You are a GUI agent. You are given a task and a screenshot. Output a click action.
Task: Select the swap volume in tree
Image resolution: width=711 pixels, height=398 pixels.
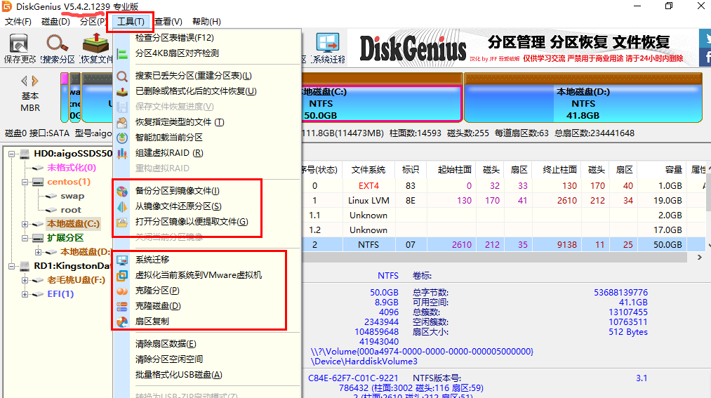coord(72,196)
